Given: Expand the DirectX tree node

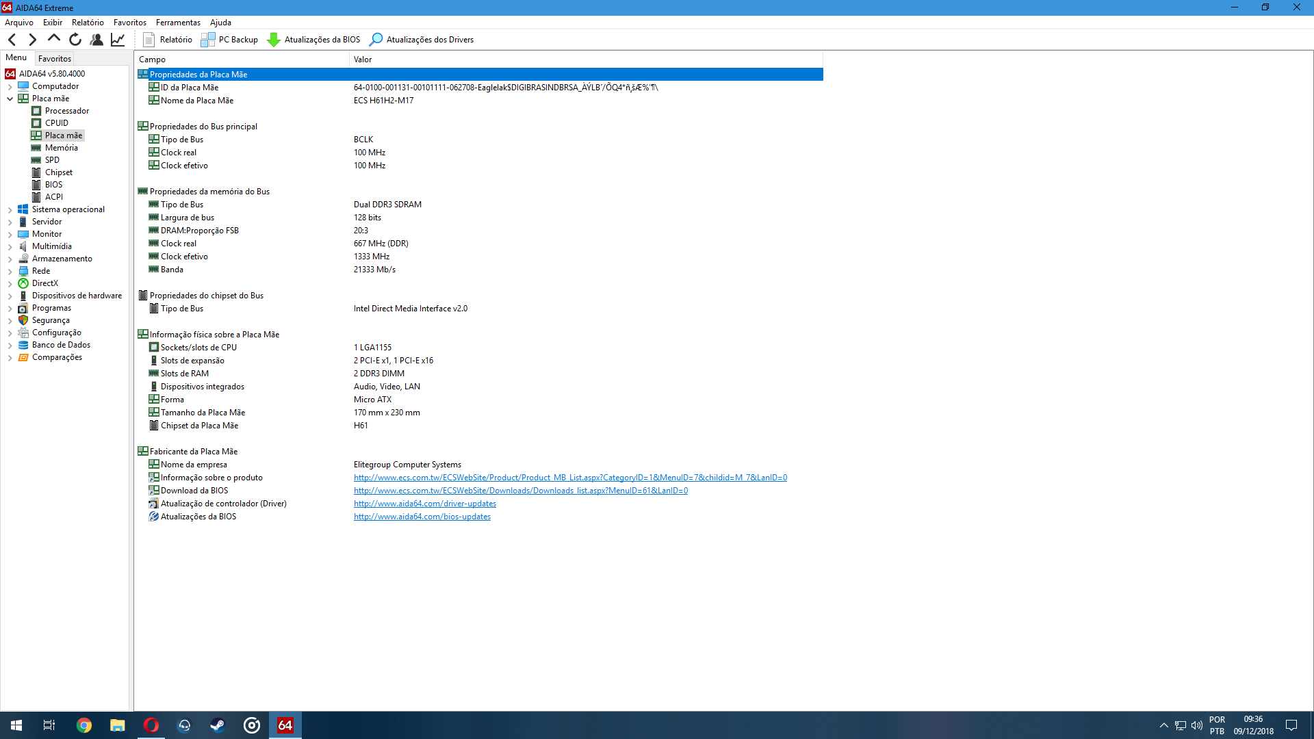Looking at the screenshot, I should (10, 284).
